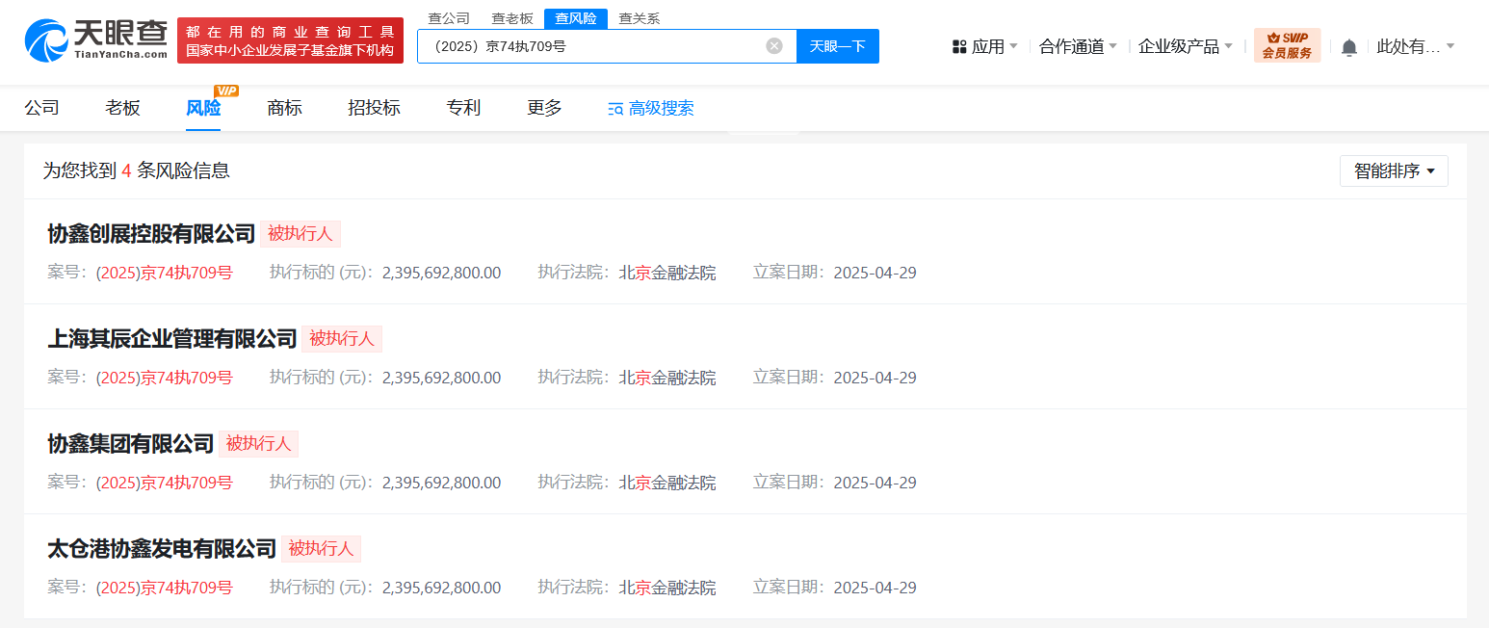
Task: Click the 被执行人 tag beside 上海其辰企业管理有限公司
Action: pyautogui.click(x=342, y=339)
